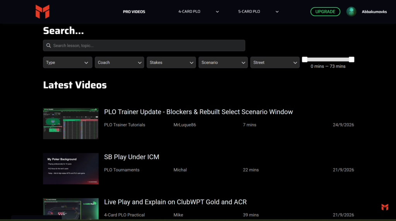Click the search magnifier icon
The image size is (396, 221).
(x=48, y=46)
